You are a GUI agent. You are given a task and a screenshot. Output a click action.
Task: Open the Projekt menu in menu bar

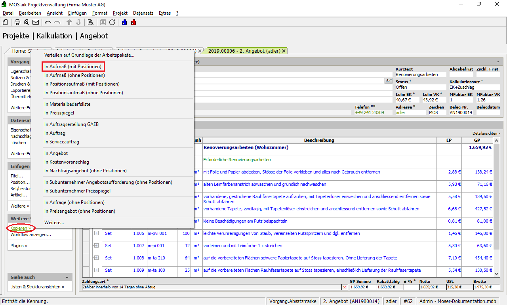point(120,13)
